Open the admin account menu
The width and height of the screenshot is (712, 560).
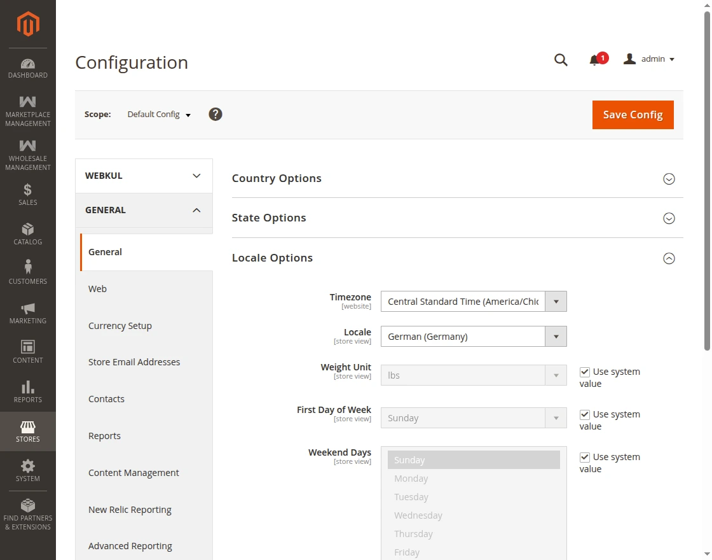click(x=649, y=59)
